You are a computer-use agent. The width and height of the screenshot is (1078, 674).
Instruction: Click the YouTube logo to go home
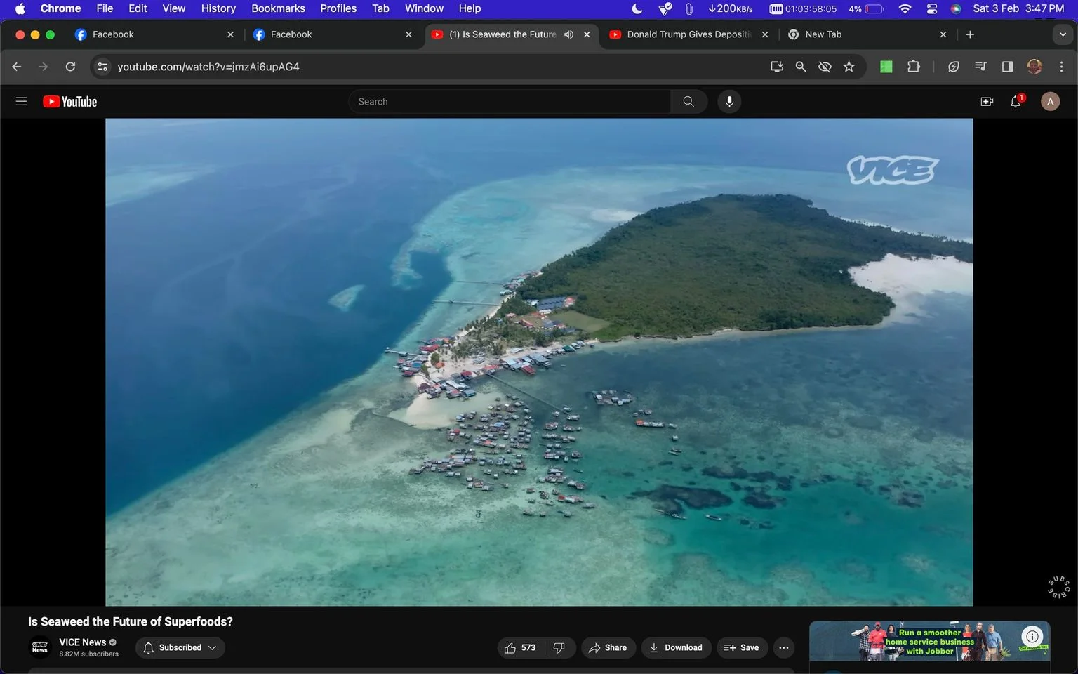(69, 101)
